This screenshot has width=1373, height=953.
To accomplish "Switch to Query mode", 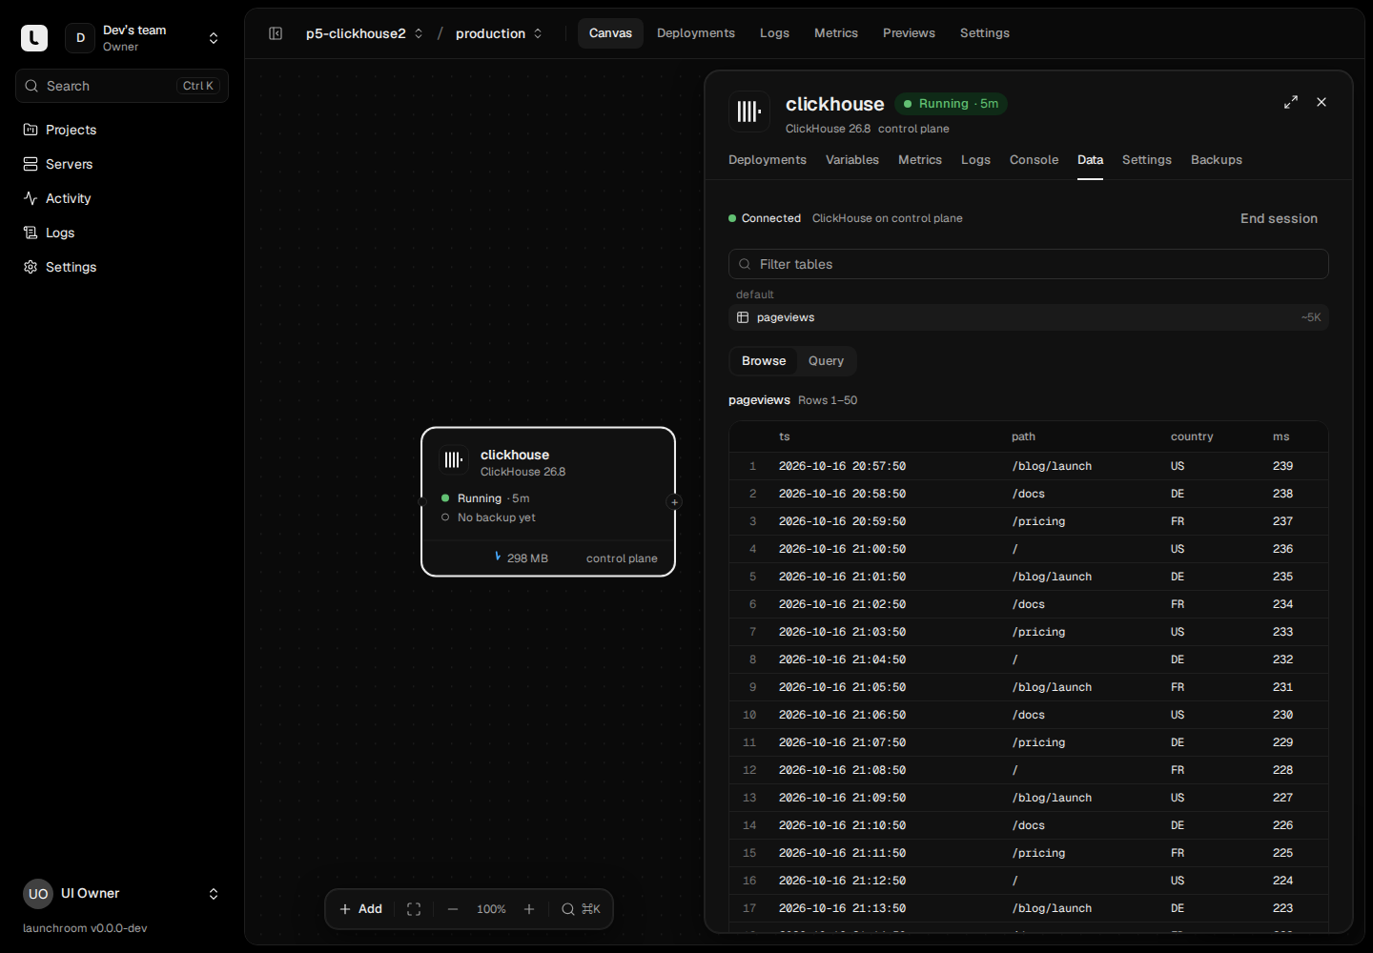I will [x=826, y=361].
